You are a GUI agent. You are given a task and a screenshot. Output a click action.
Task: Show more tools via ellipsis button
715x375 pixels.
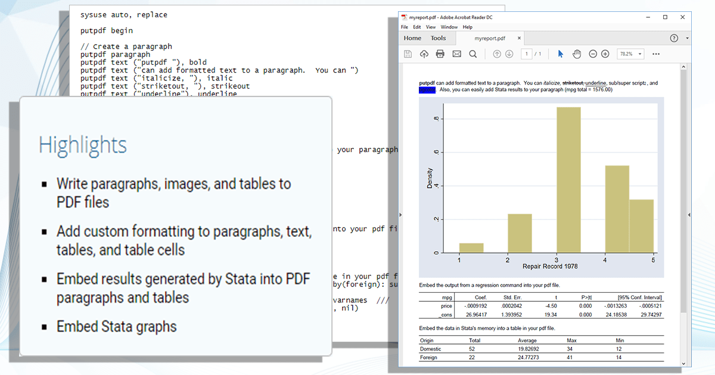[x=657, y=54]
